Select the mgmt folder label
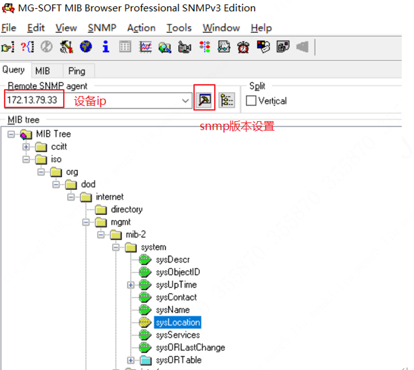414x370 pixels. tap(121, 222)
